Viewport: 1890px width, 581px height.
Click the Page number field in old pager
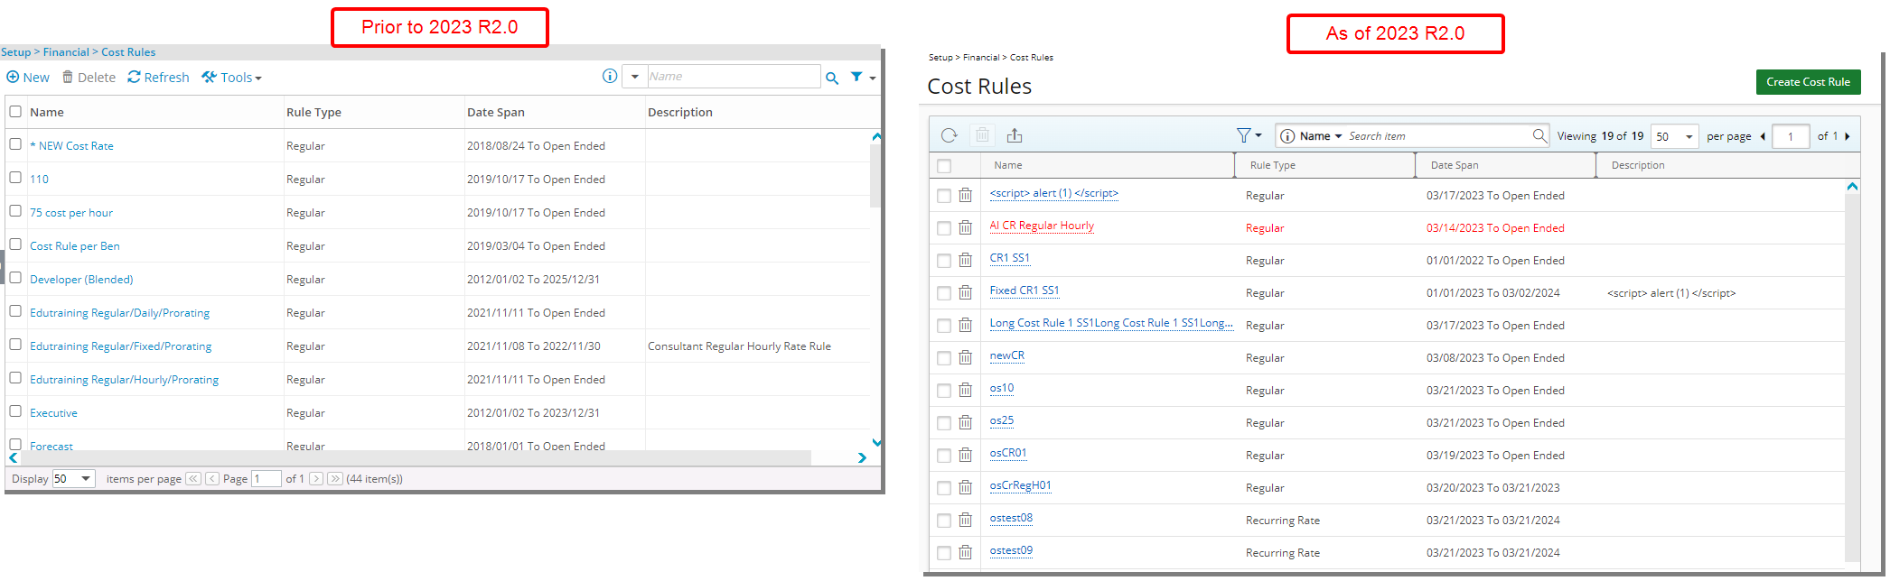click(266, 479)
